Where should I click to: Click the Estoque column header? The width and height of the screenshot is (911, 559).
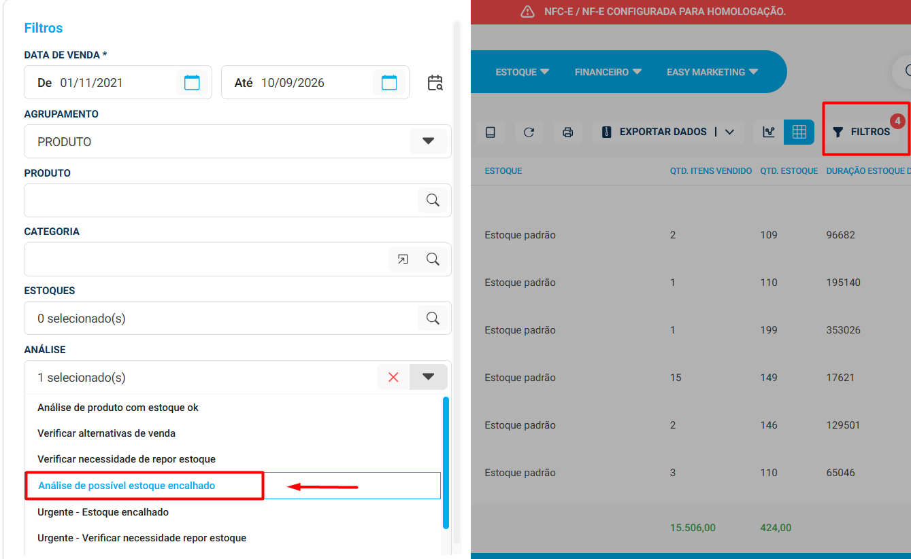pos(503,171)
